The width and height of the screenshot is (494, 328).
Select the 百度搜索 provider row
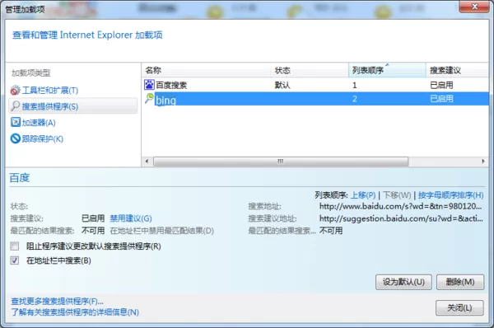(x=315, y=85)
